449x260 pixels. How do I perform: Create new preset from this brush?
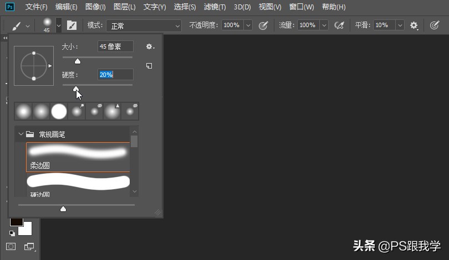(149, 66)
